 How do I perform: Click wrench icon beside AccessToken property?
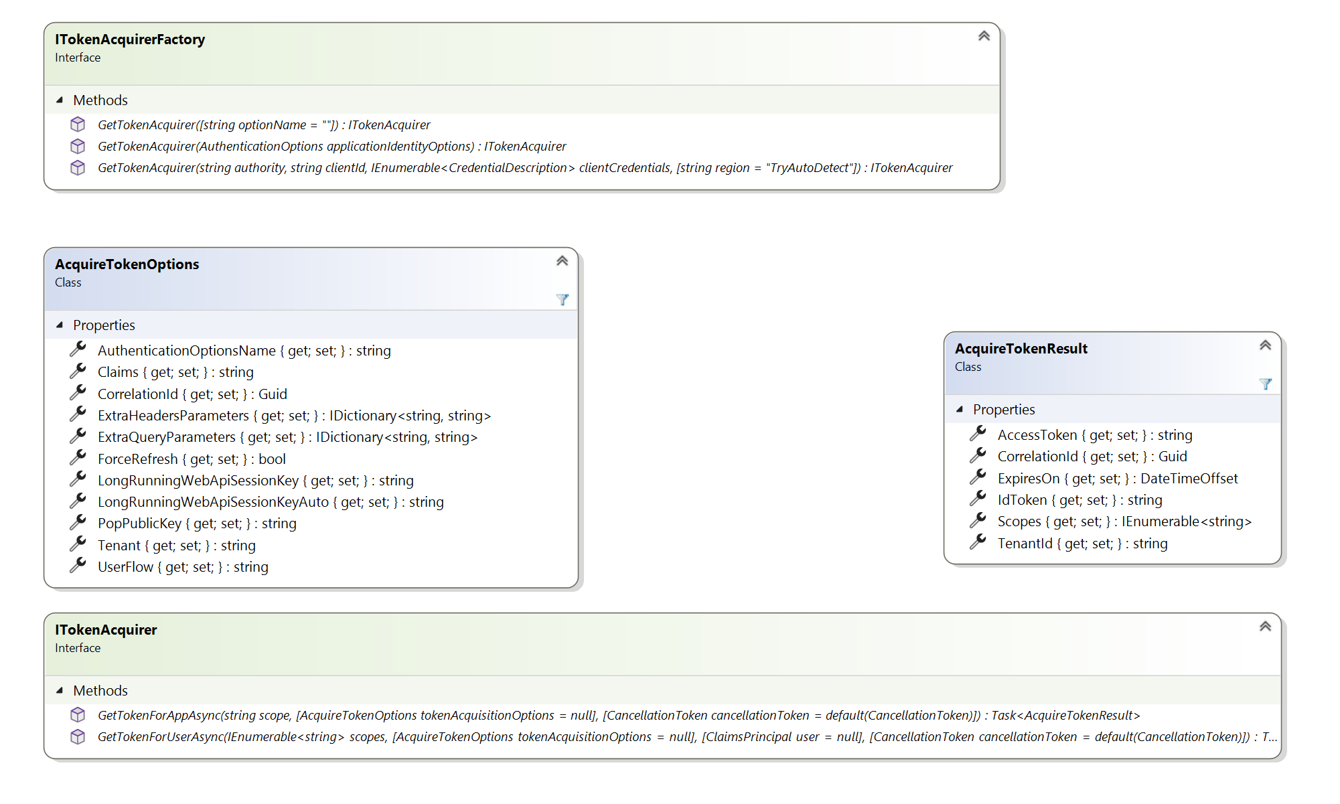tap(978, 434)
